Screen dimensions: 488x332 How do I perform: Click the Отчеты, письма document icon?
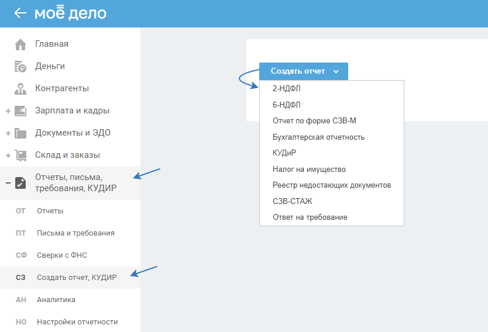20,183
